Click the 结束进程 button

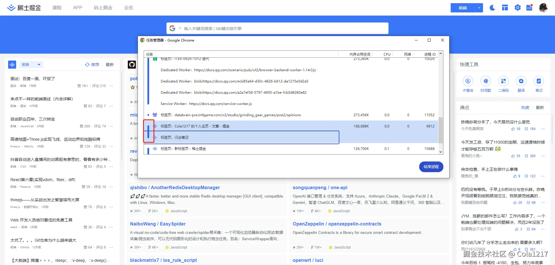coord(431,167)
